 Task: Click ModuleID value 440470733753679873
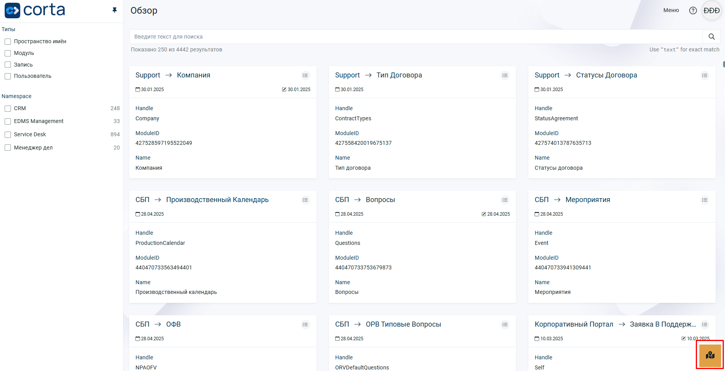[x=363, y=267]
